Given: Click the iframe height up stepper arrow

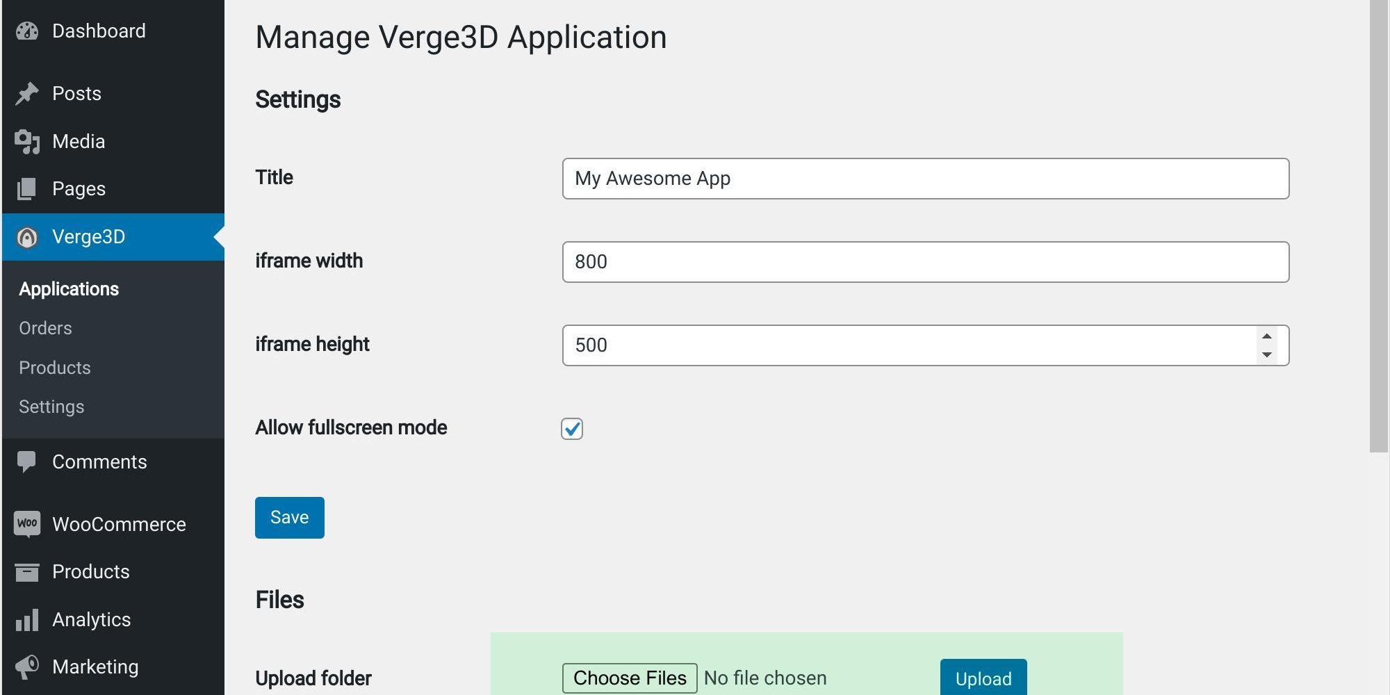Looking at the screenshot, I should 1267,336.
